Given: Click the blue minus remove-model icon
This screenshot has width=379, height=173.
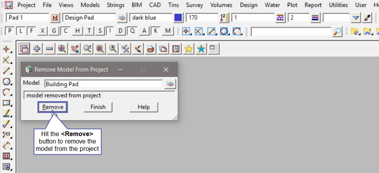Looking at the screenshot, I should [x=49, y=49].
